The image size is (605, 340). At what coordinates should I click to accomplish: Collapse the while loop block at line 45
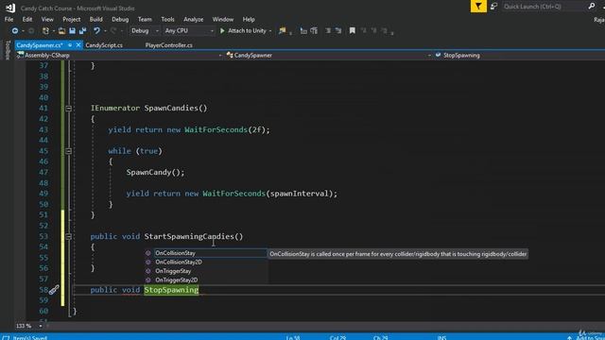(68, 151)
